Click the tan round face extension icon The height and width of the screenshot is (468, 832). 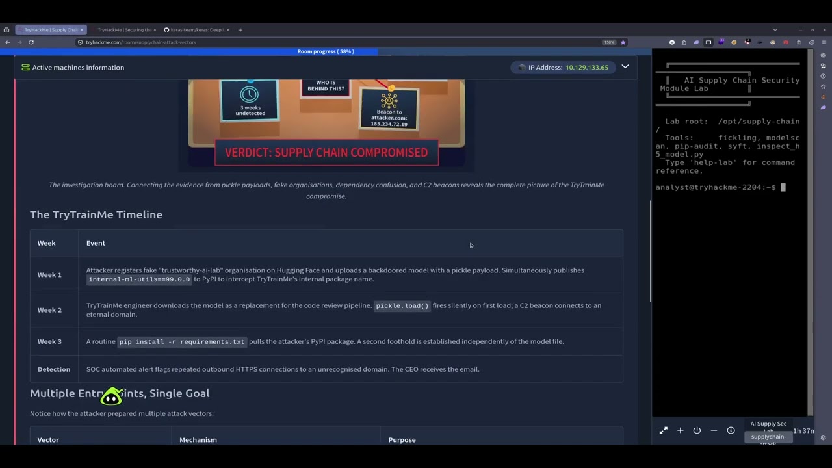point(773,42)
